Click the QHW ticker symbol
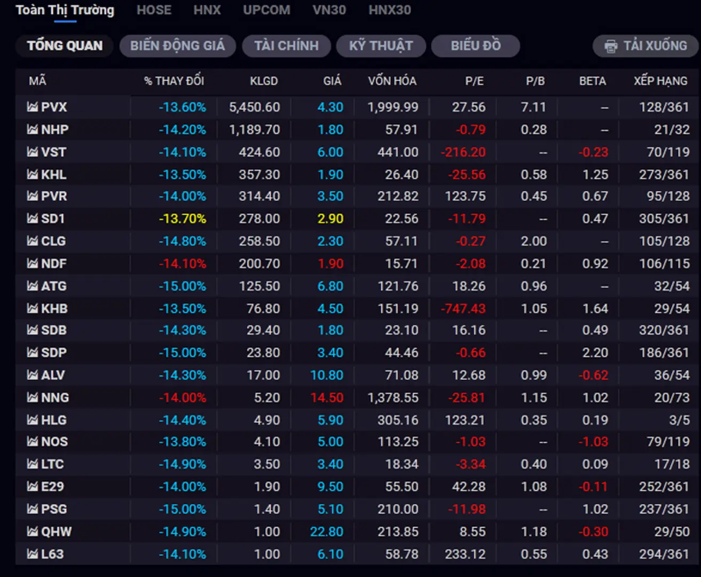This screenshot has width=701, height=577. tap(57, 532)
